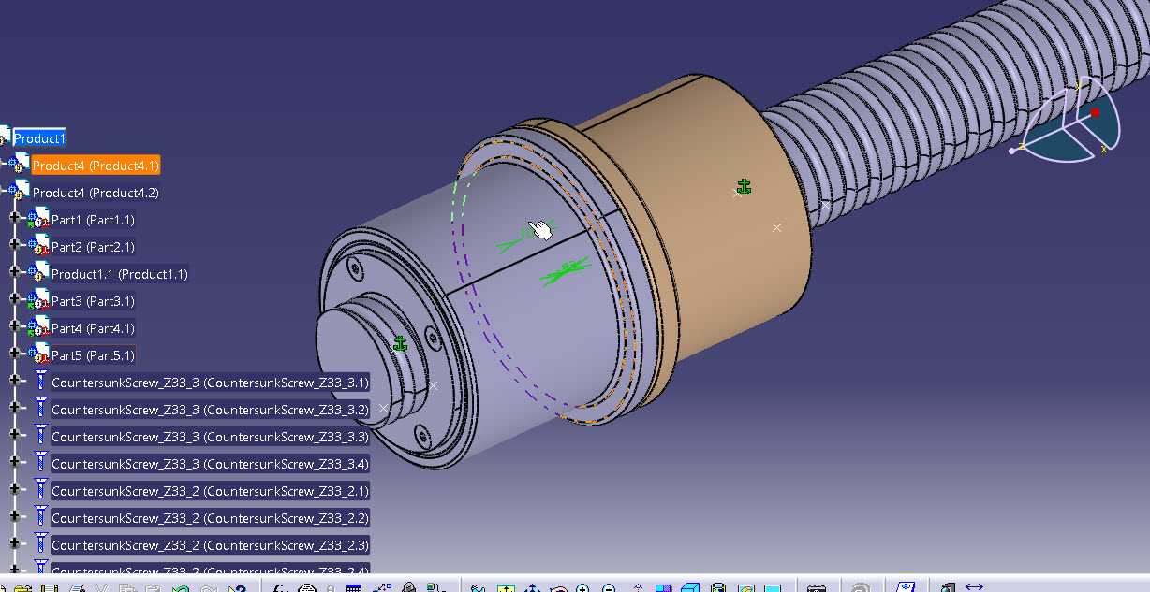
Task: Click the Capture camera toolbar icon
Action: pyautogui.click(x=817, y=589)
